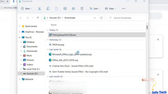Open recent locations chevron
The image size is (168, 94).
[33, 18]
